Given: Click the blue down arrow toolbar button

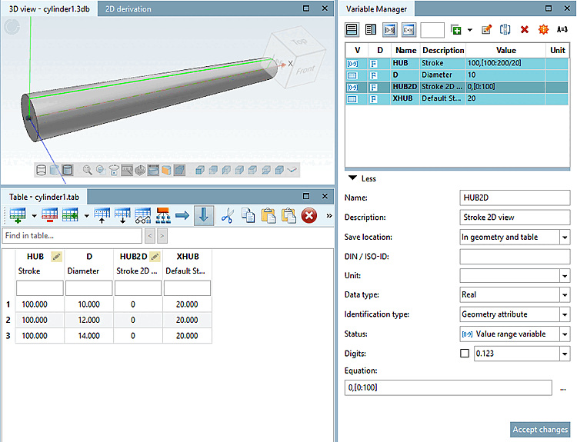Looking at the screenshot, I should click(204, 216).
